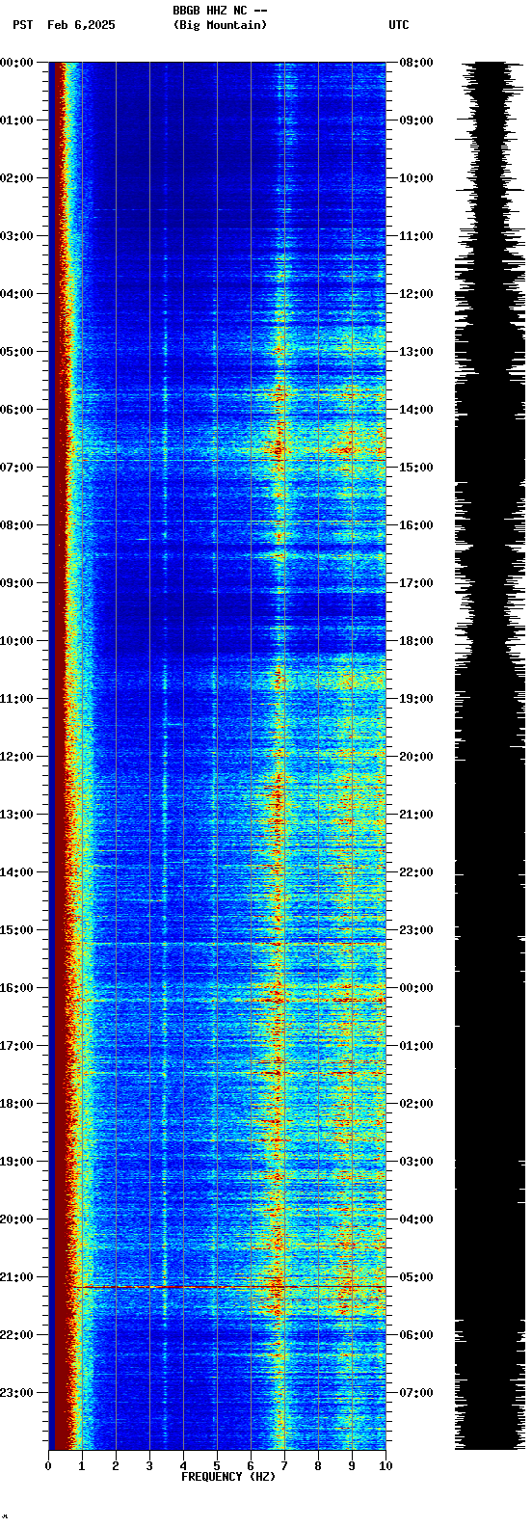This screenshot has height=1527, width=532.
Task: Select 04:00 on the UTC time axis
Action: click(415, 1219)
